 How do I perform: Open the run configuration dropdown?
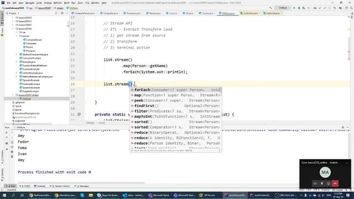282,8
